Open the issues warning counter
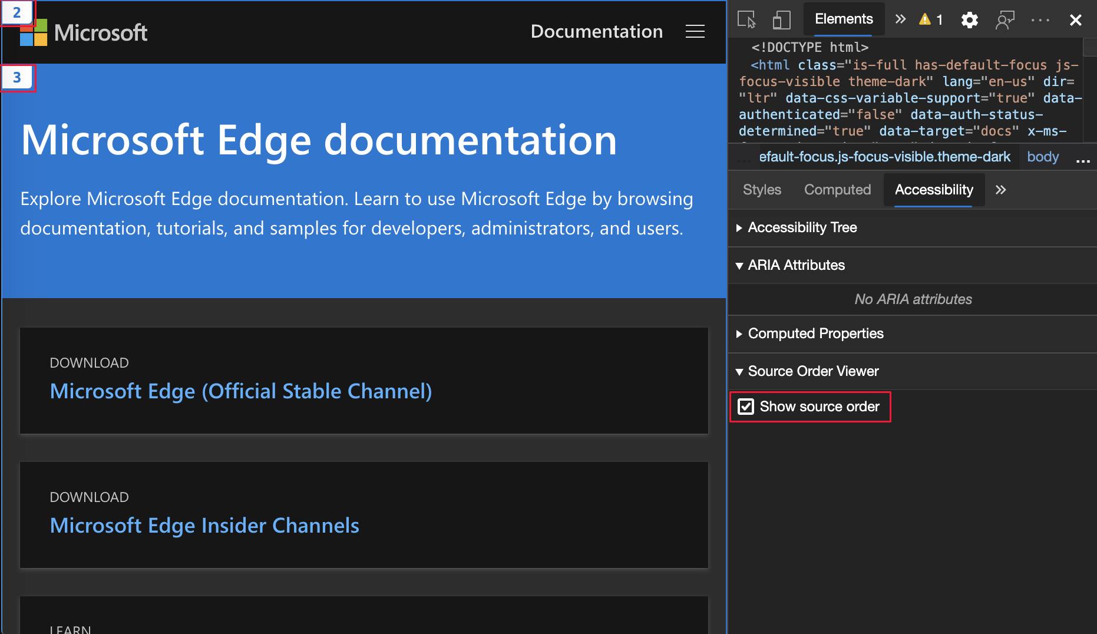 coord(931,19)
